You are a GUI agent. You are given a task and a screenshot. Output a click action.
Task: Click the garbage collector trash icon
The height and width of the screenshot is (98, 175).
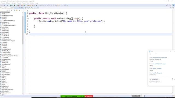[x=145, y=96]
